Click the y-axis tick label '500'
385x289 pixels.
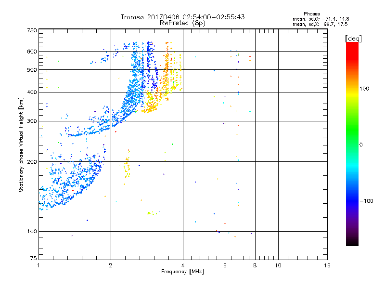tap(32, 70)
